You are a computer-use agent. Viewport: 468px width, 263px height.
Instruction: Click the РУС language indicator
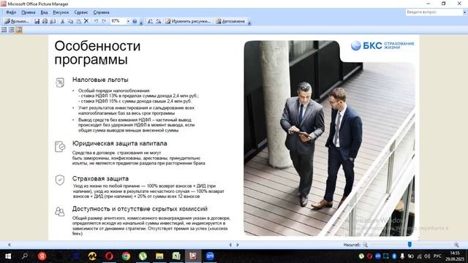(437, 256)
